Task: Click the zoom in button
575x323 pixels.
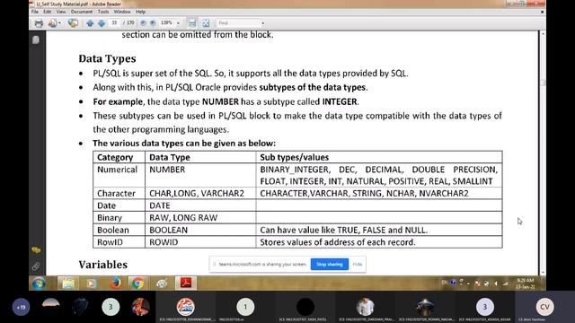Action: 153,23
